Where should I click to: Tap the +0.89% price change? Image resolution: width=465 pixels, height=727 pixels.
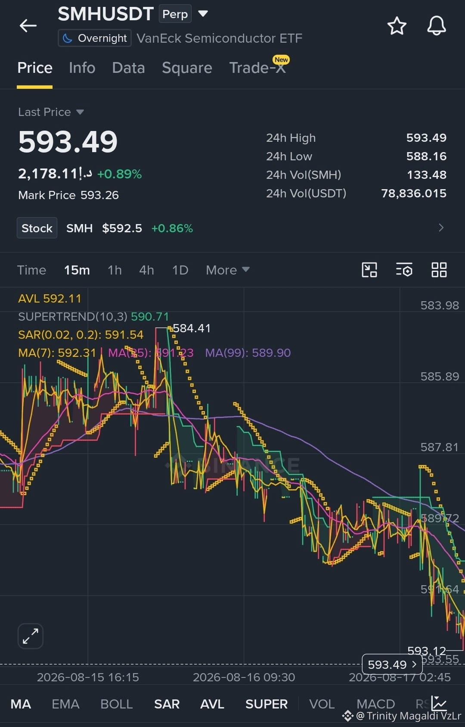[x=119, y=174]
